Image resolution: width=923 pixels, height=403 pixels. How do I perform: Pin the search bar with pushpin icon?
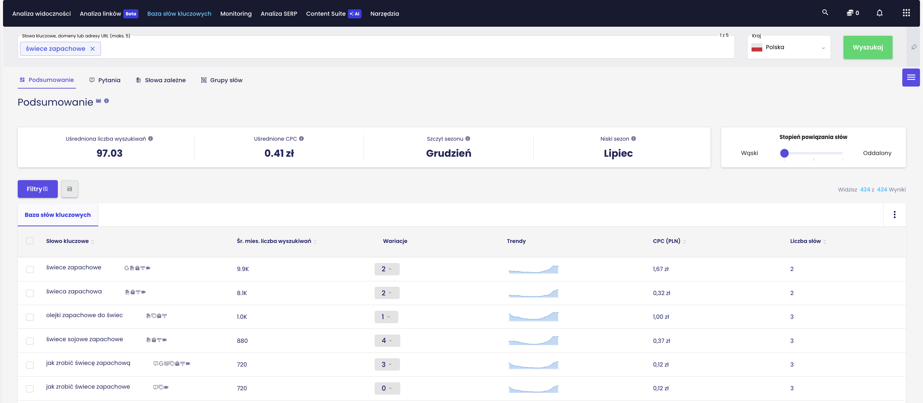point(914,47)
